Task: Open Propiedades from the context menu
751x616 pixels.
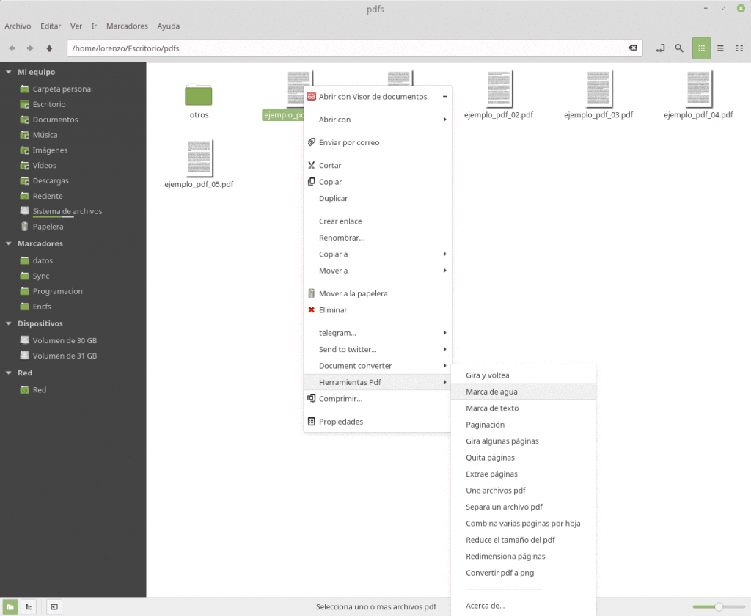Action: tap(342, 421)
